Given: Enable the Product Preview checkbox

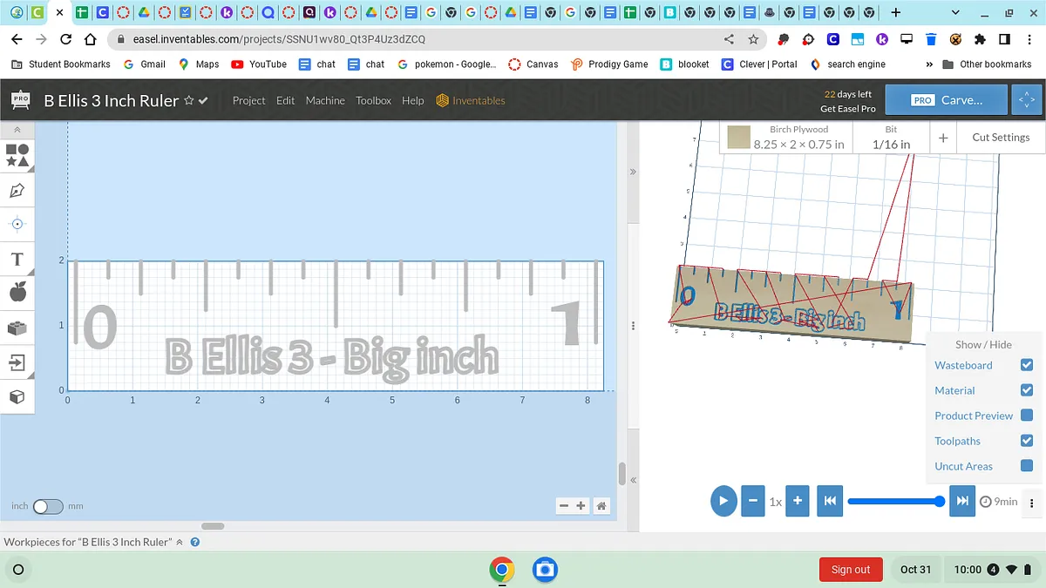Looking at the screenshot, I should click(x=1026, y=416).
